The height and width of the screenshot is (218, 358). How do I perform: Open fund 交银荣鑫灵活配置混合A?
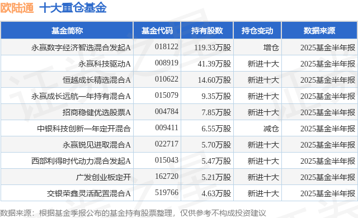click(89, 193)
